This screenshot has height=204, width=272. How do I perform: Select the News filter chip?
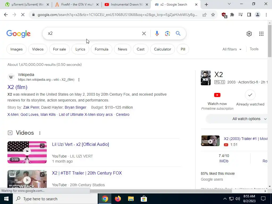coord(122,49)
